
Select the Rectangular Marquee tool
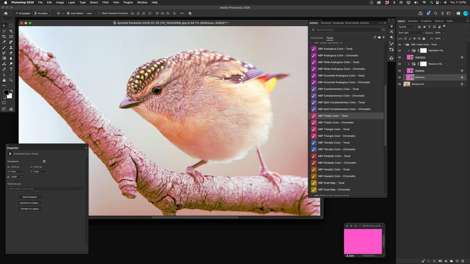(11, 25)
